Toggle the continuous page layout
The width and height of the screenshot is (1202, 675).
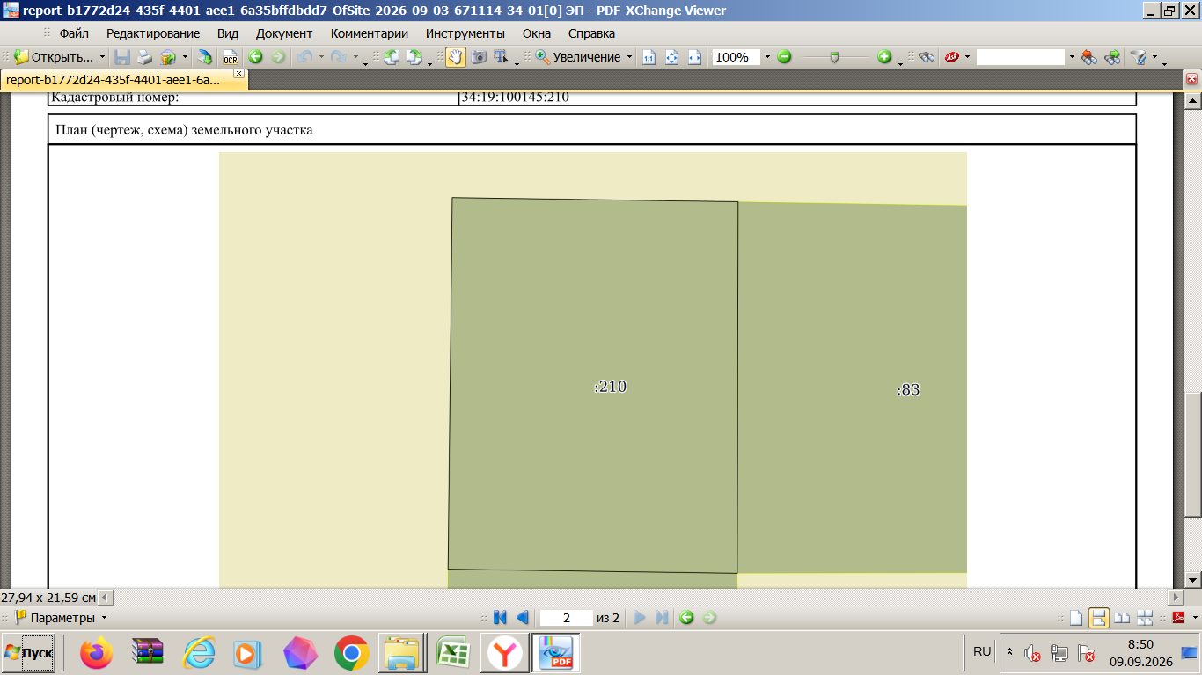[1098, 618]
